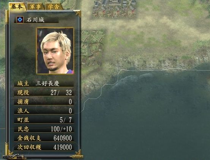Click the castle lord portrait image
The width and height of the screenshot is (210, 160).
[55, 51]
